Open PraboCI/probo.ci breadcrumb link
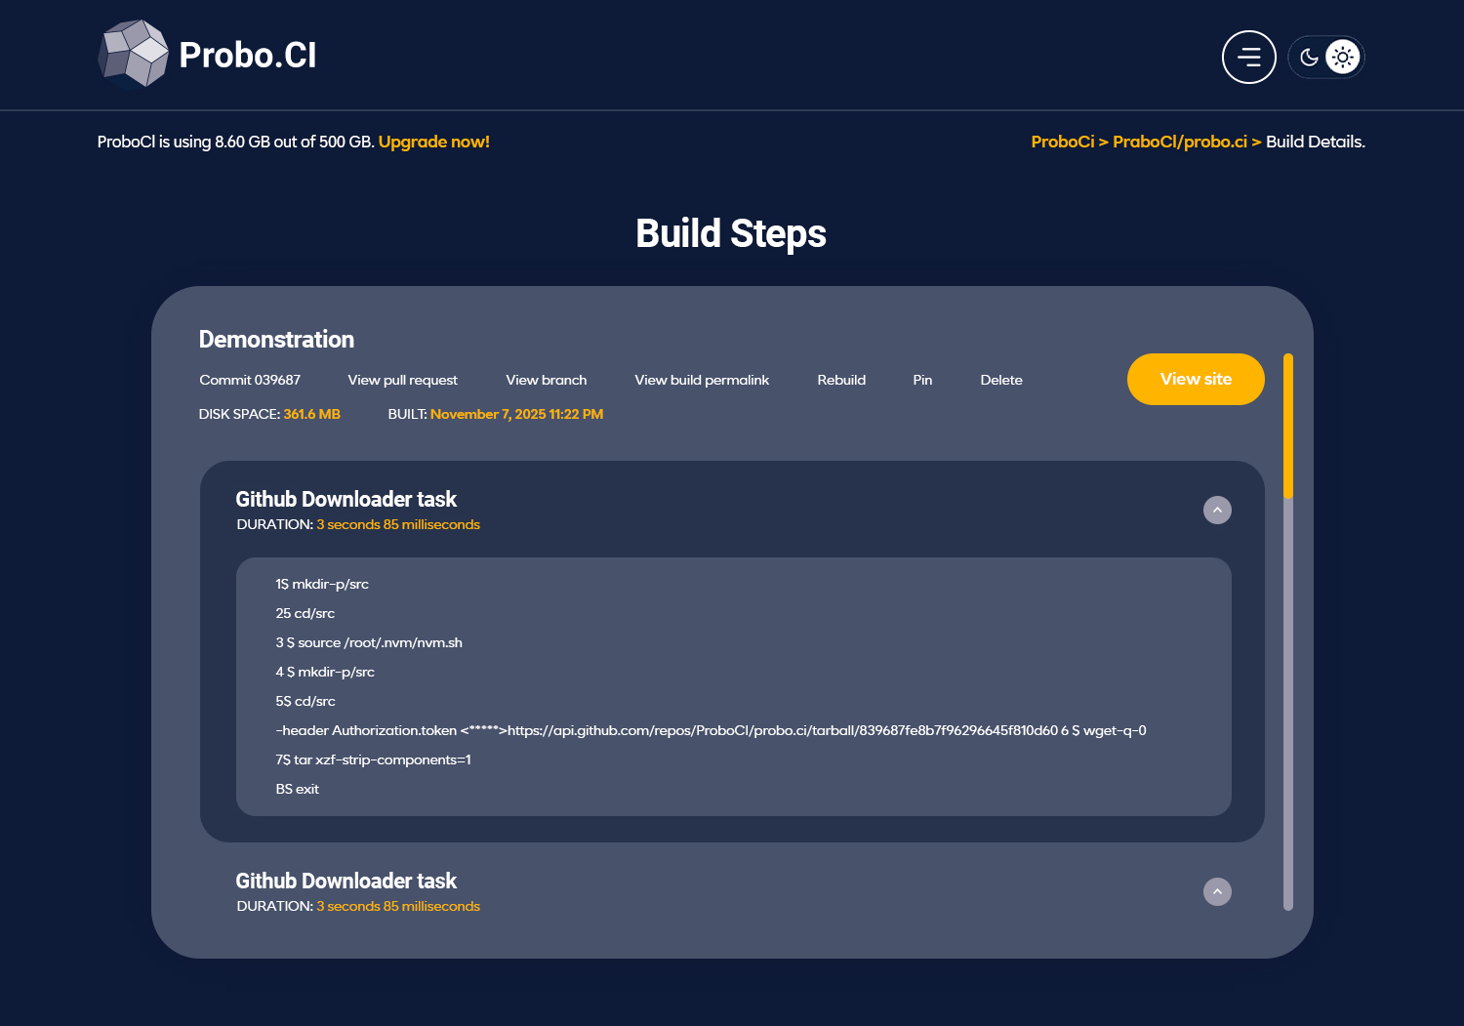1464x1026 pixels. pos(1180,142)
